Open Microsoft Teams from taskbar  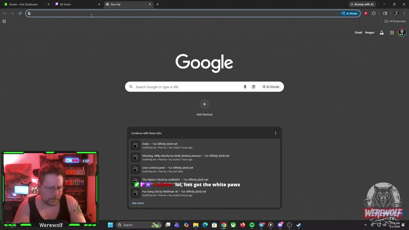tap(177, 225)
